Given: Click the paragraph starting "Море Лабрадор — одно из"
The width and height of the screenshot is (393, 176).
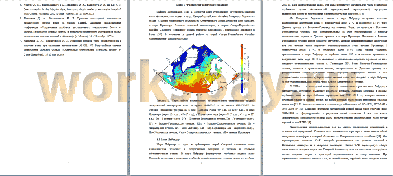Looking at the screenshot, I should pos(202,152).
